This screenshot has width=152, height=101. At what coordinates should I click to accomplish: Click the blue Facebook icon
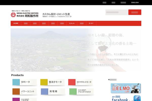137,98
